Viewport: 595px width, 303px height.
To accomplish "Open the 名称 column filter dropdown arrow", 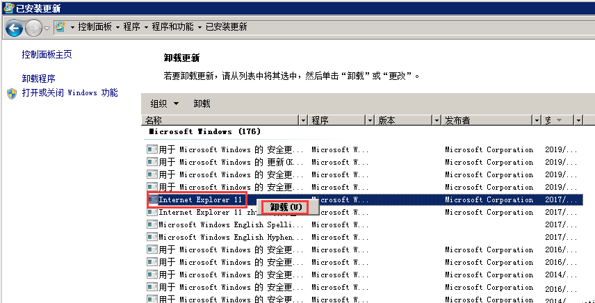I will [x=303, y=121].
